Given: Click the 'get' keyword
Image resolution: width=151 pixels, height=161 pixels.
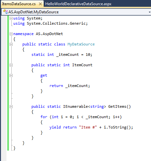Looking at the screenshot, I should click(x=44, y=76).
